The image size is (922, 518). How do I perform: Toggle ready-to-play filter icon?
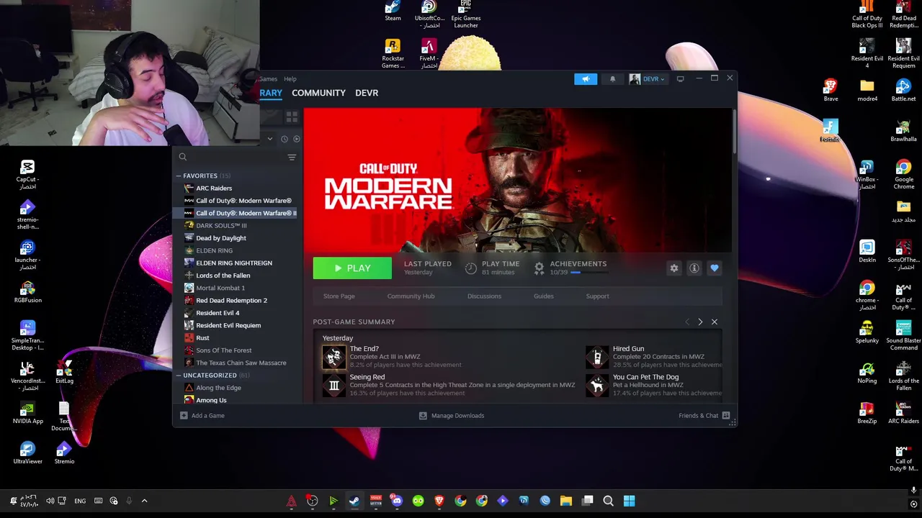point(296,139)
